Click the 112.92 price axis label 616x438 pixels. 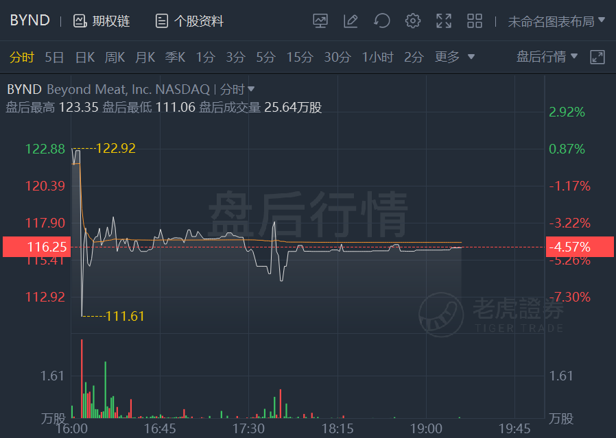45,297
